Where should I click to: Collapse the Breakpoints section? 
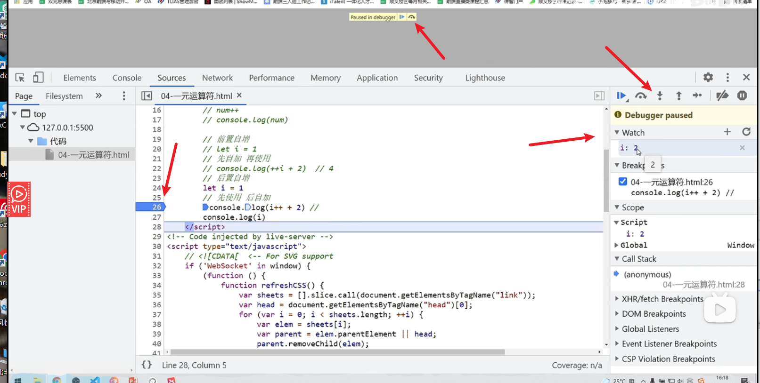pyautogui.click(x=617, y=165)
